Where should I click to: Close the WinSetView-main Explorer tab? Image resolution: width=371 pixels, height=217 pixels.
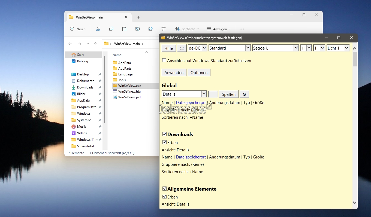tap(126, 17)
